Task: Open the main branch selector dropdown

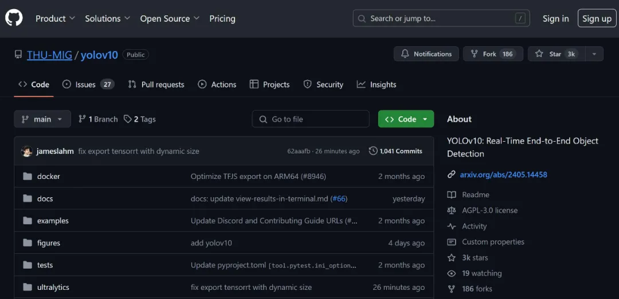Action: (42, 119)
